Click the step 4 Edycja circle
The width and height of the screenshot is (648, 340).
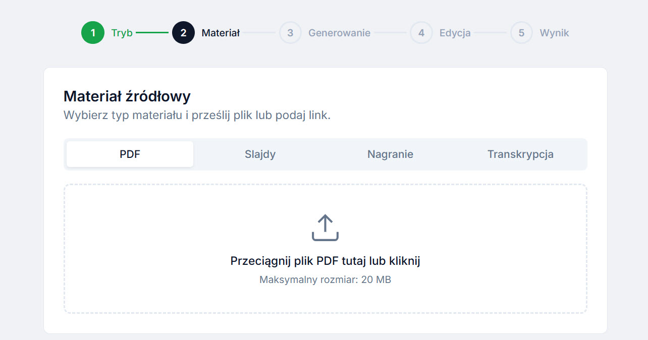coord(421,32)
